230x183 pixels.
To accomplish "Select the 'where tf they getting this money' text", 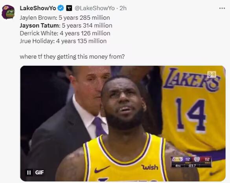I will click(72, 57).
